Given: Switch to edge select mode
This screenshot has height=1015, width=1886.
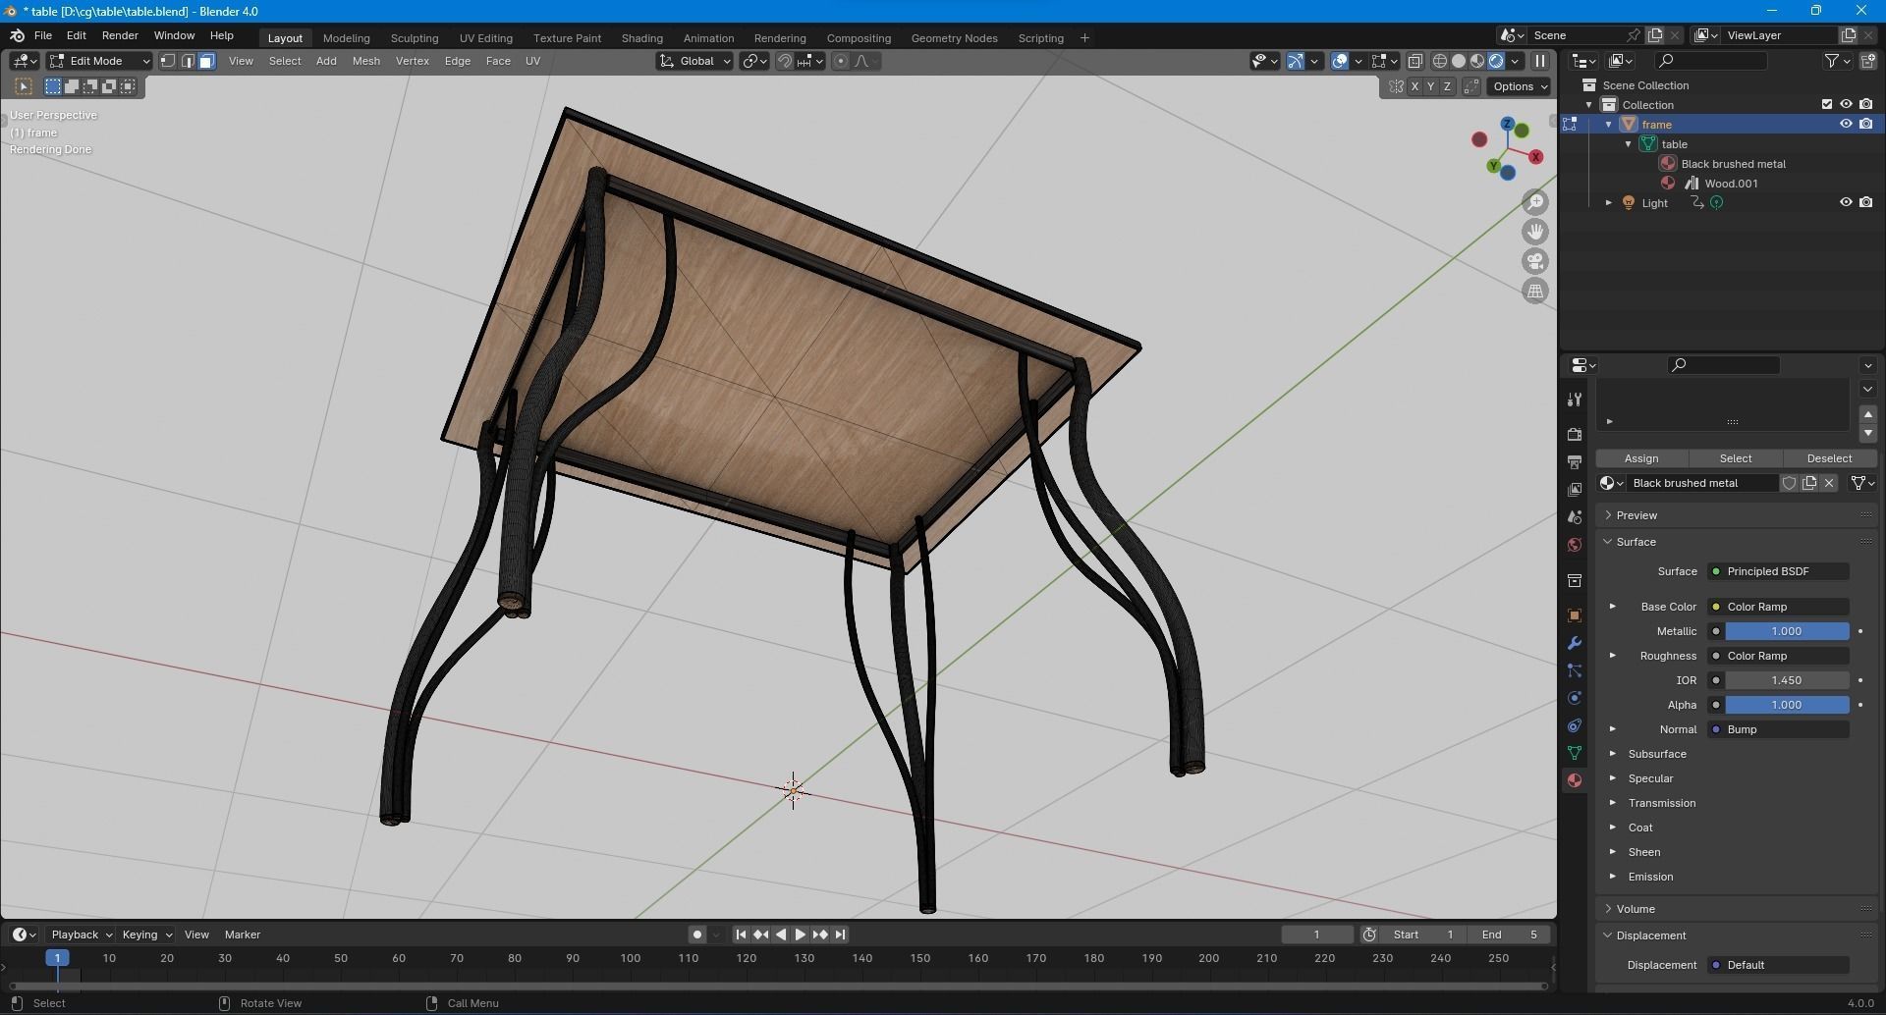Looking at the screenshot, I should coord(188,61).
